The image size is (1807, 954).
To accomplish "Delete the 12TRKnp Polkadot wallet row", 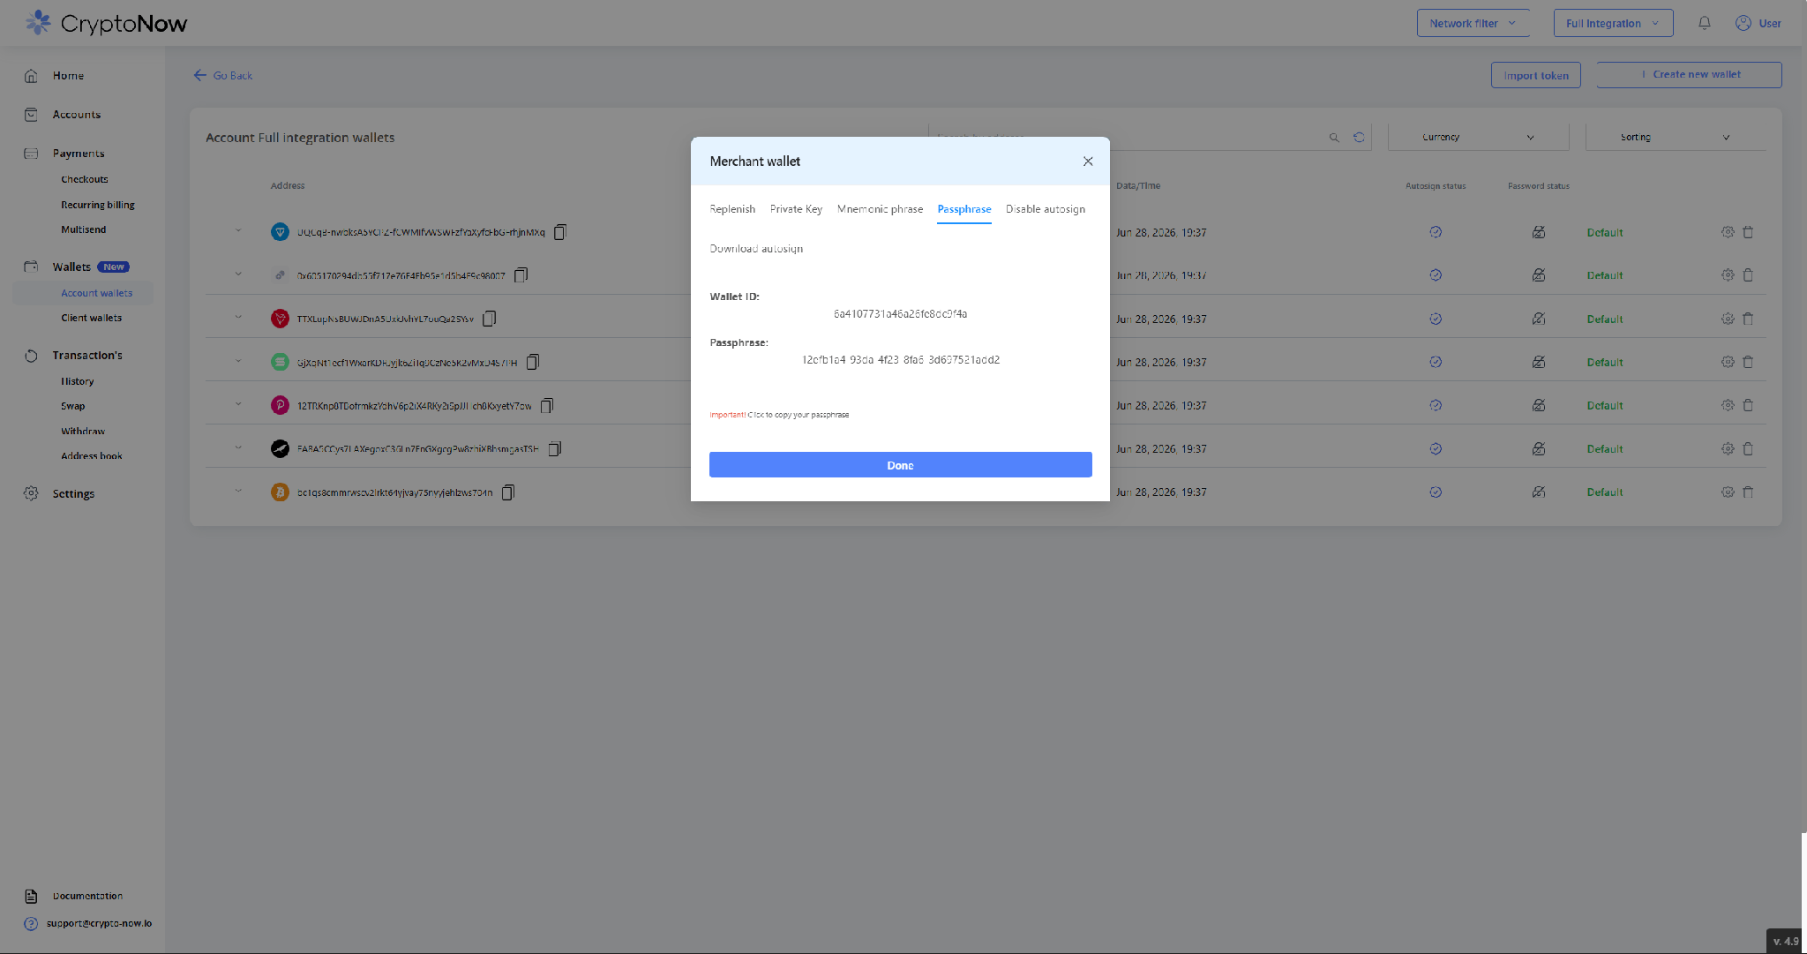I will pyautogui.click(x=1748, y=405).
